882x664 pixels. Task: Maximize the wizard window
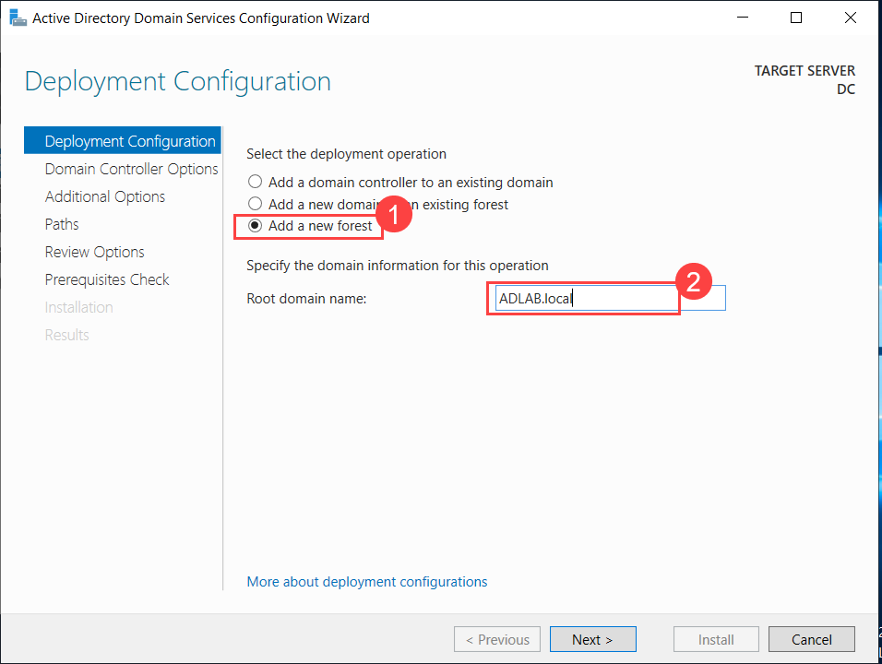pyautogui.click(x=796, y=18)
